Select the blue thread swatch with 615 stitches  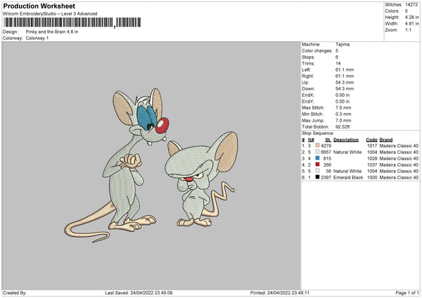tap(318, 158)
